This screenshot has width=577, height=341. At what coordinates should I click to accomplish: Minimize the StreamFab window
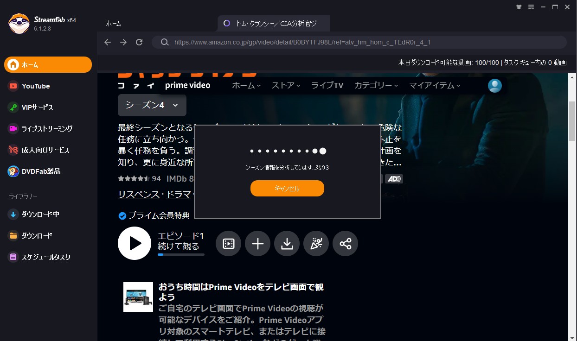coord(543,7)
